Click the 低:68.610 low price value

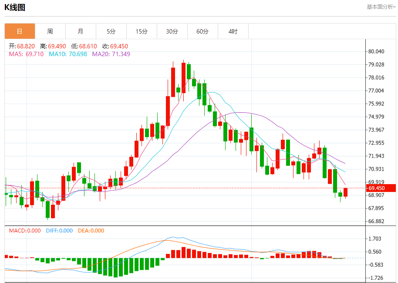point(84,46)
